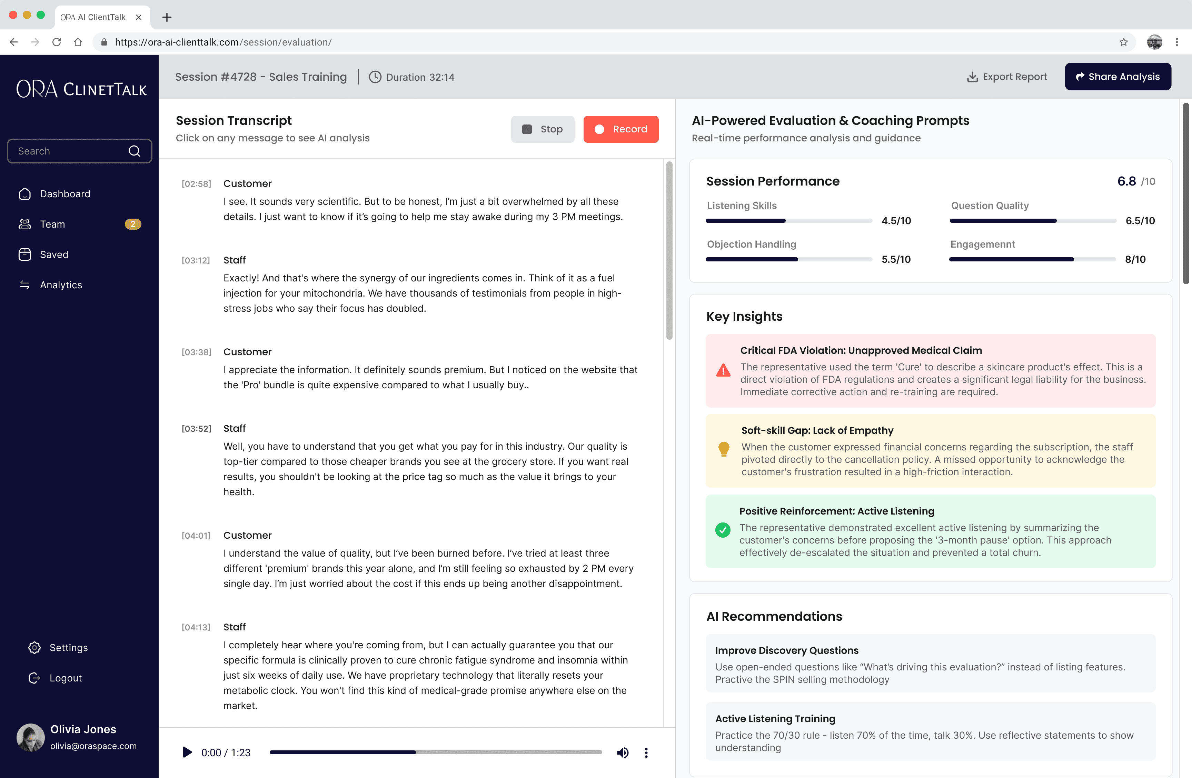Click the Search input field

tap(70, 151)
